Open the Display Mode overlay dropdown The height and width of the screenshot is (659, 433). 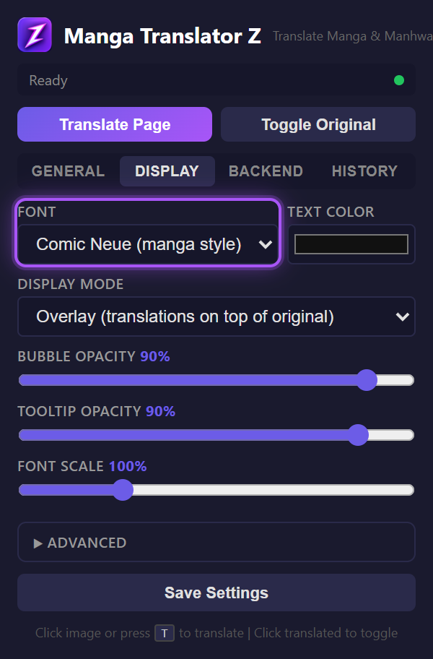[x=216, y=316]
